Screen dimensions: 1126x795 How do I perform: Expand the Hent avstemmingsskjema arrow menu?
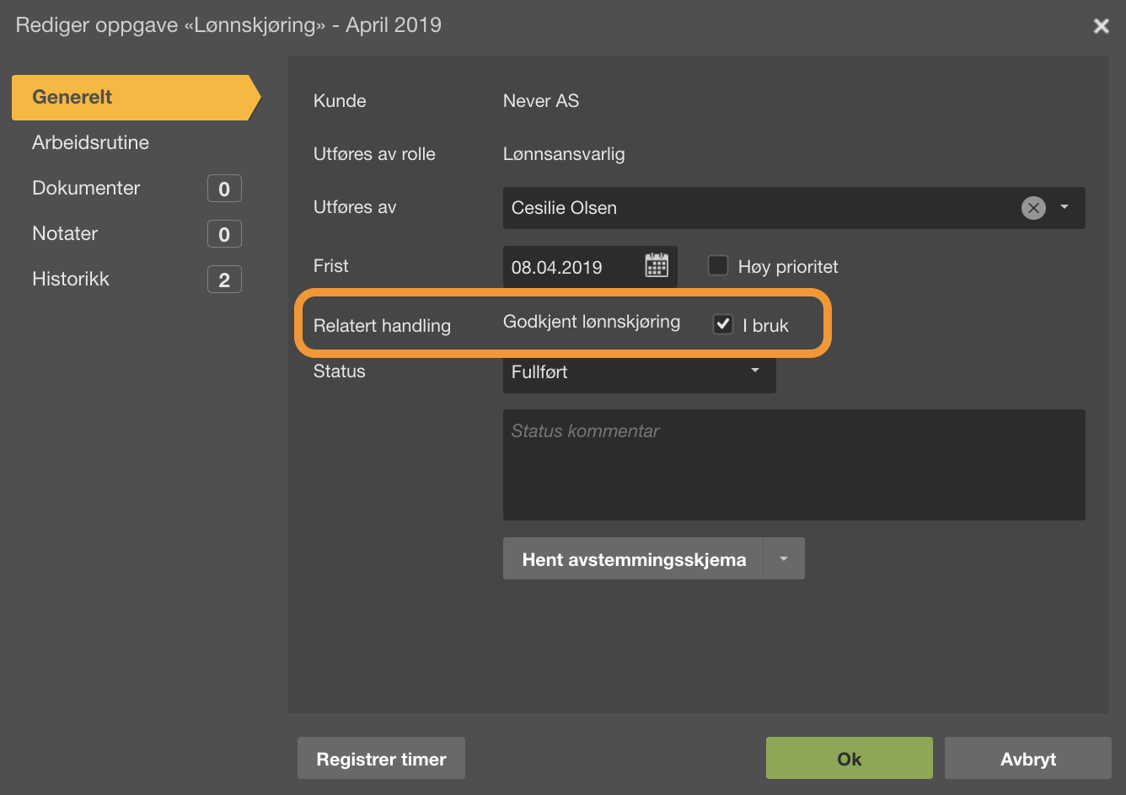[784, 559]
